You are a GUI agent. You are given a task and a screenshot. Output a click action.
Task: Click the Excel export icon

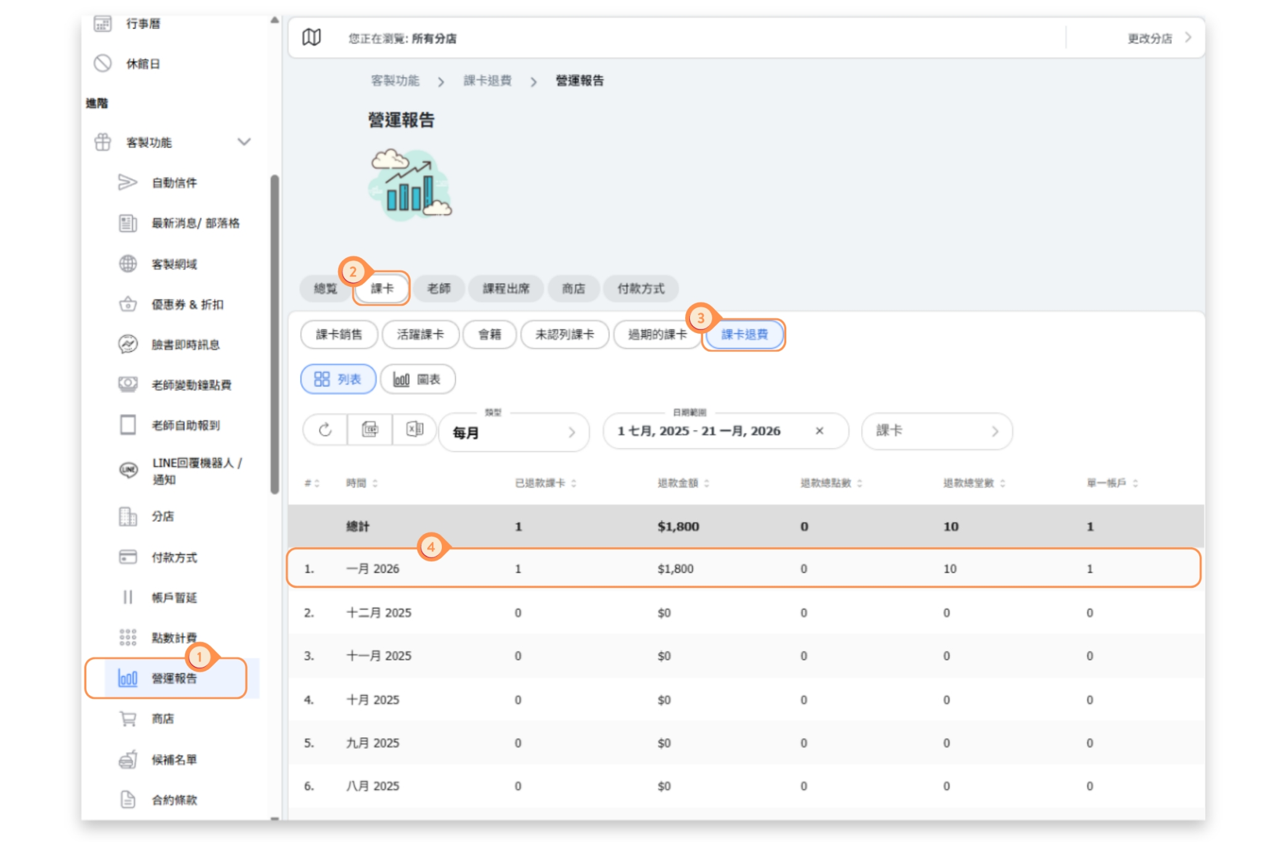coord(414,430)
